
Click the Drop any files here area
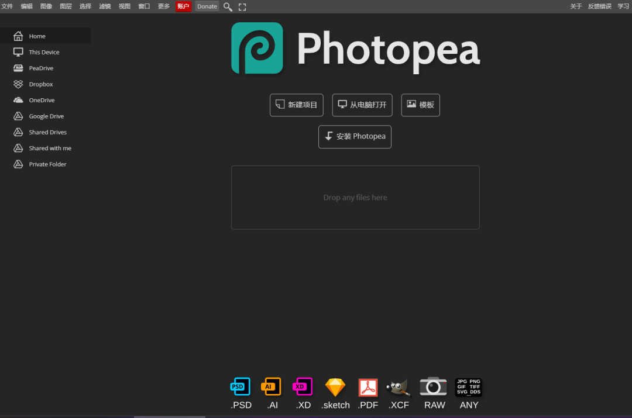pos(355,198)
